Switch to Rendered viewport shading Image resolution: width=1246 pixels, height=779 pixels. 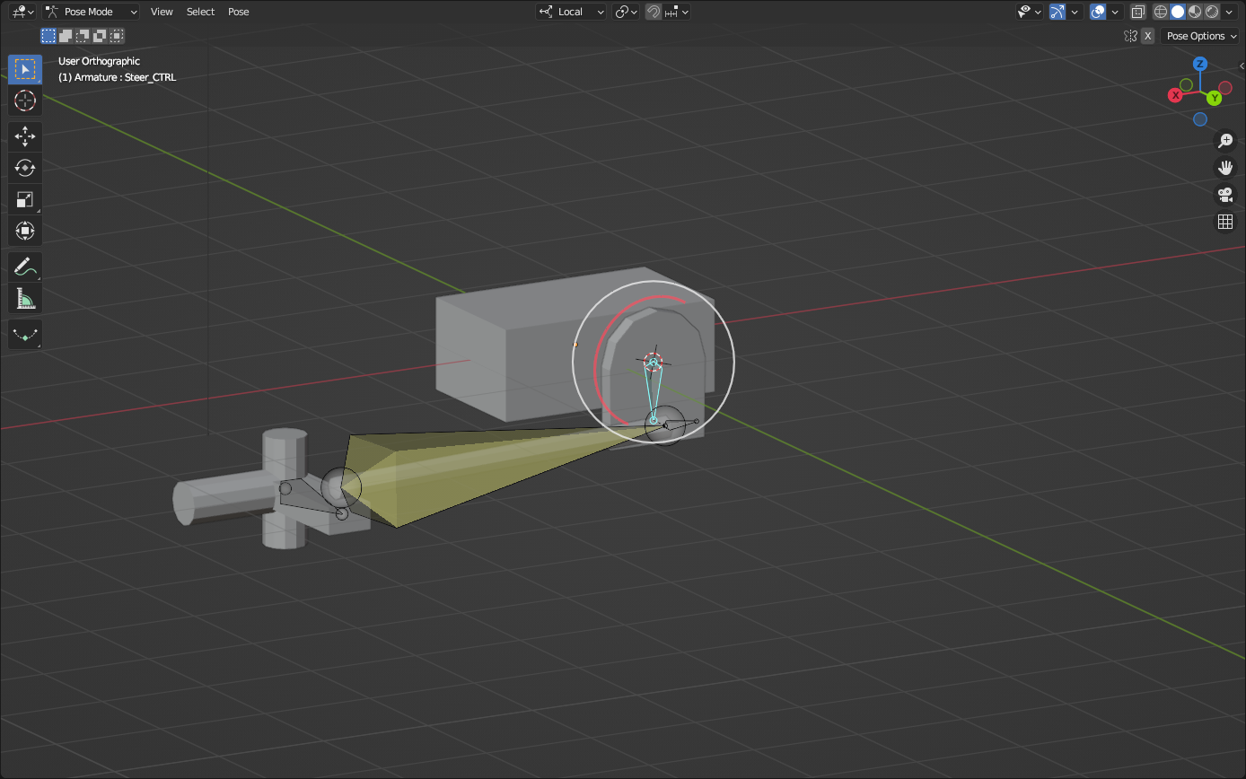tap(1212, 12)
